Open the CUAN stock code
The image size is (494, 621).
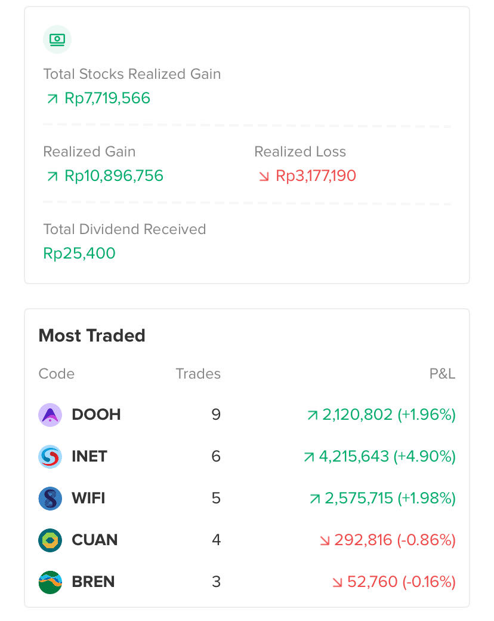pos(95,540)
